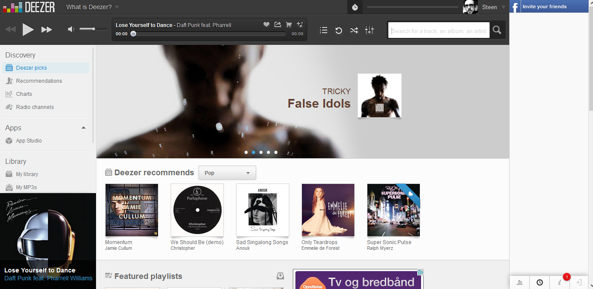Image resolution: width=593 pixels, height=289 pixels.
Task: Click the False Idols banner title
Action: pyautogui.click(x=319, y=104)
